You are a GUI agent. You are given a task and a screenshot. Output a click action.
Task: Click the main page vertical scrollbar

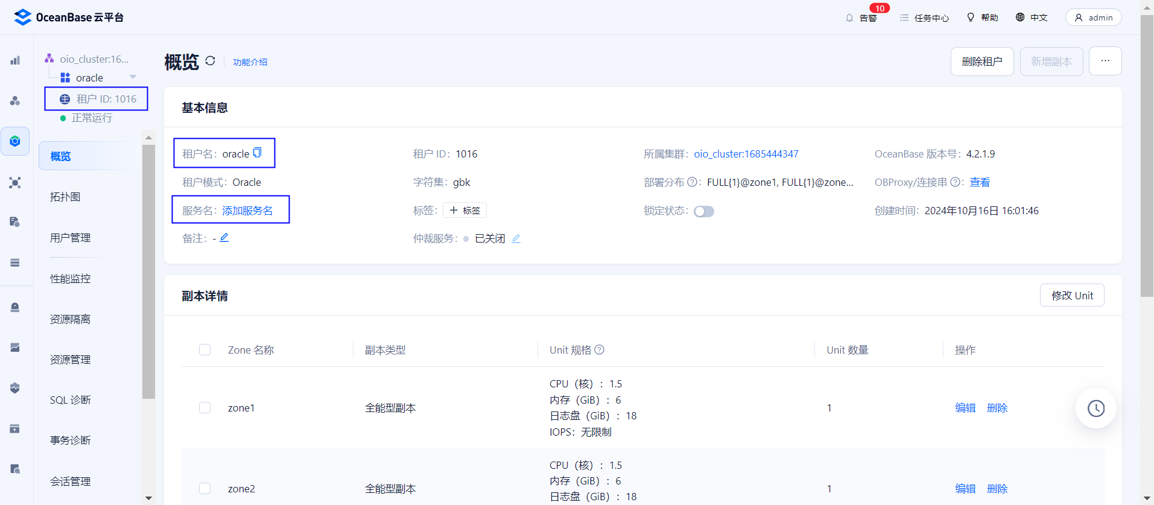click(1147, 157)
